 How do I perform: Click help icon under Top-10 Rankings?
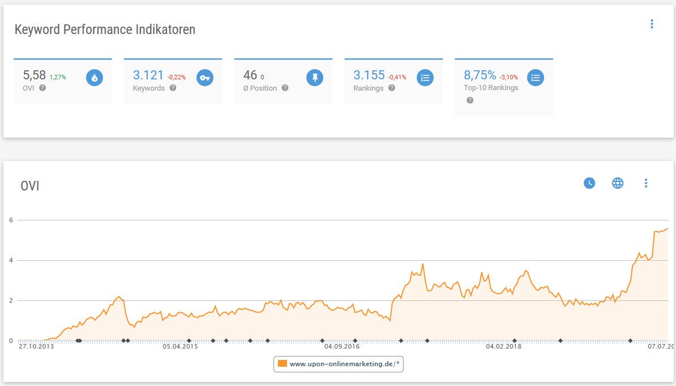[x=470, y=100]
